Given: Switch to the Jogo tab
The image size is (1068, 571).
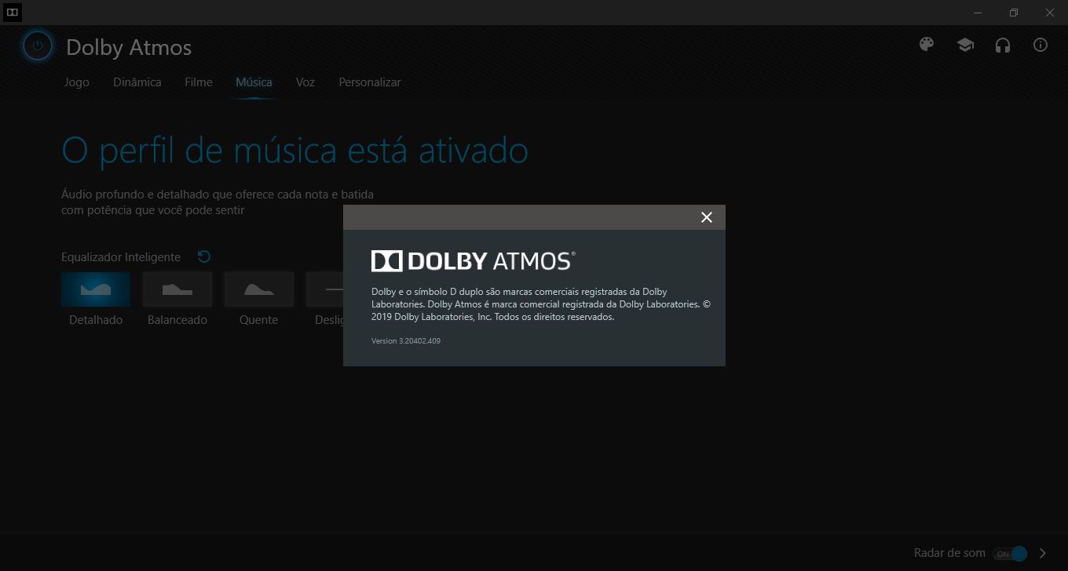Looking at the screenshot, I should click(x=76, y=82).
